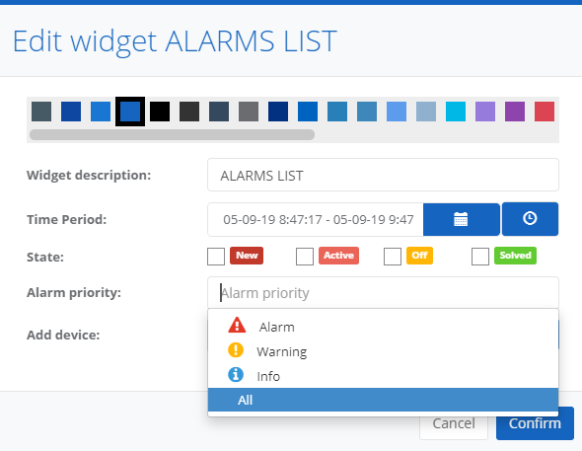This screenshot has width=582, height=451.
Task: Pick the black color swatch
Action: click(160, 112)
